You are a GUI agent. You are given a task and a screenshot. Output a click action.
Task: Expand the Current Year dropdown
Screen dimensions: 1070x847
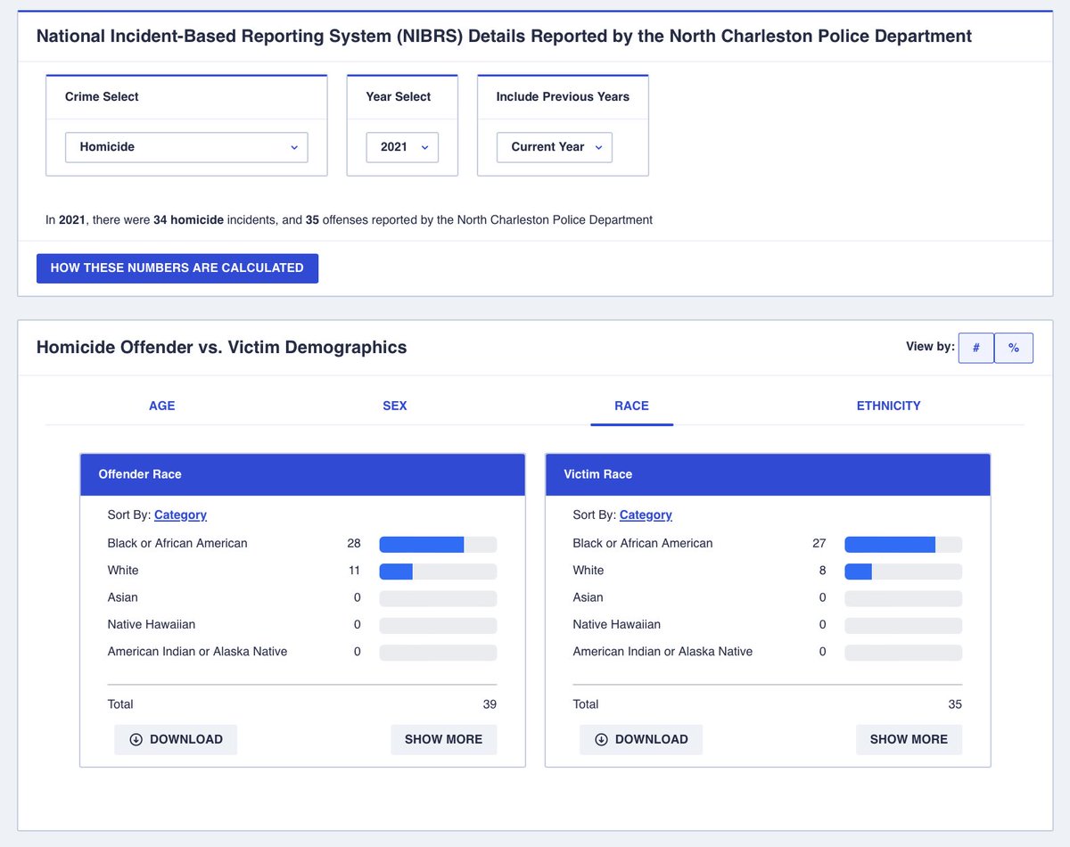(555, 147)
